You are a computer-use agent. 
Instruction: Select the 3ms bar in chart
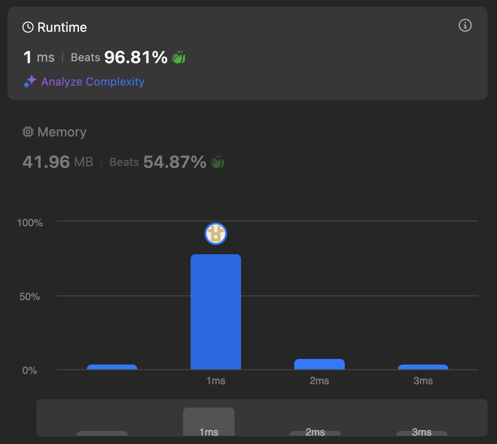pos(423,367)
